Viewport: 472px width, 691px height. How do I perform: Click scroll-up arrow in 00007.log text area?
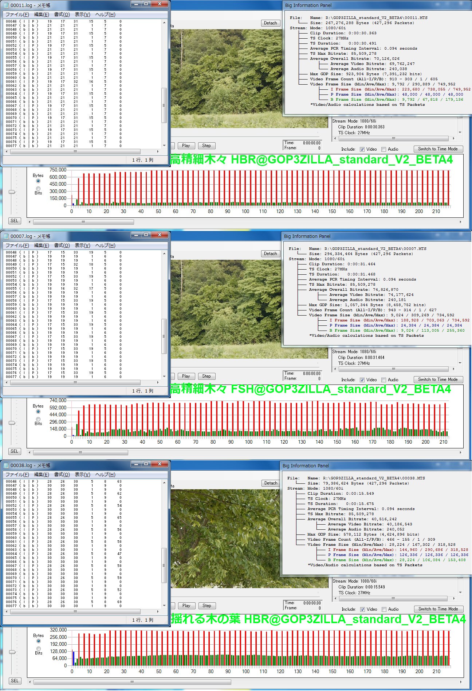[164, 253]
